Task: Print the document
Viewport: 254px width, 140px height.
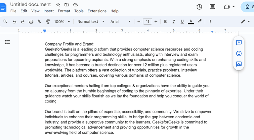Action: click(31, 21)
